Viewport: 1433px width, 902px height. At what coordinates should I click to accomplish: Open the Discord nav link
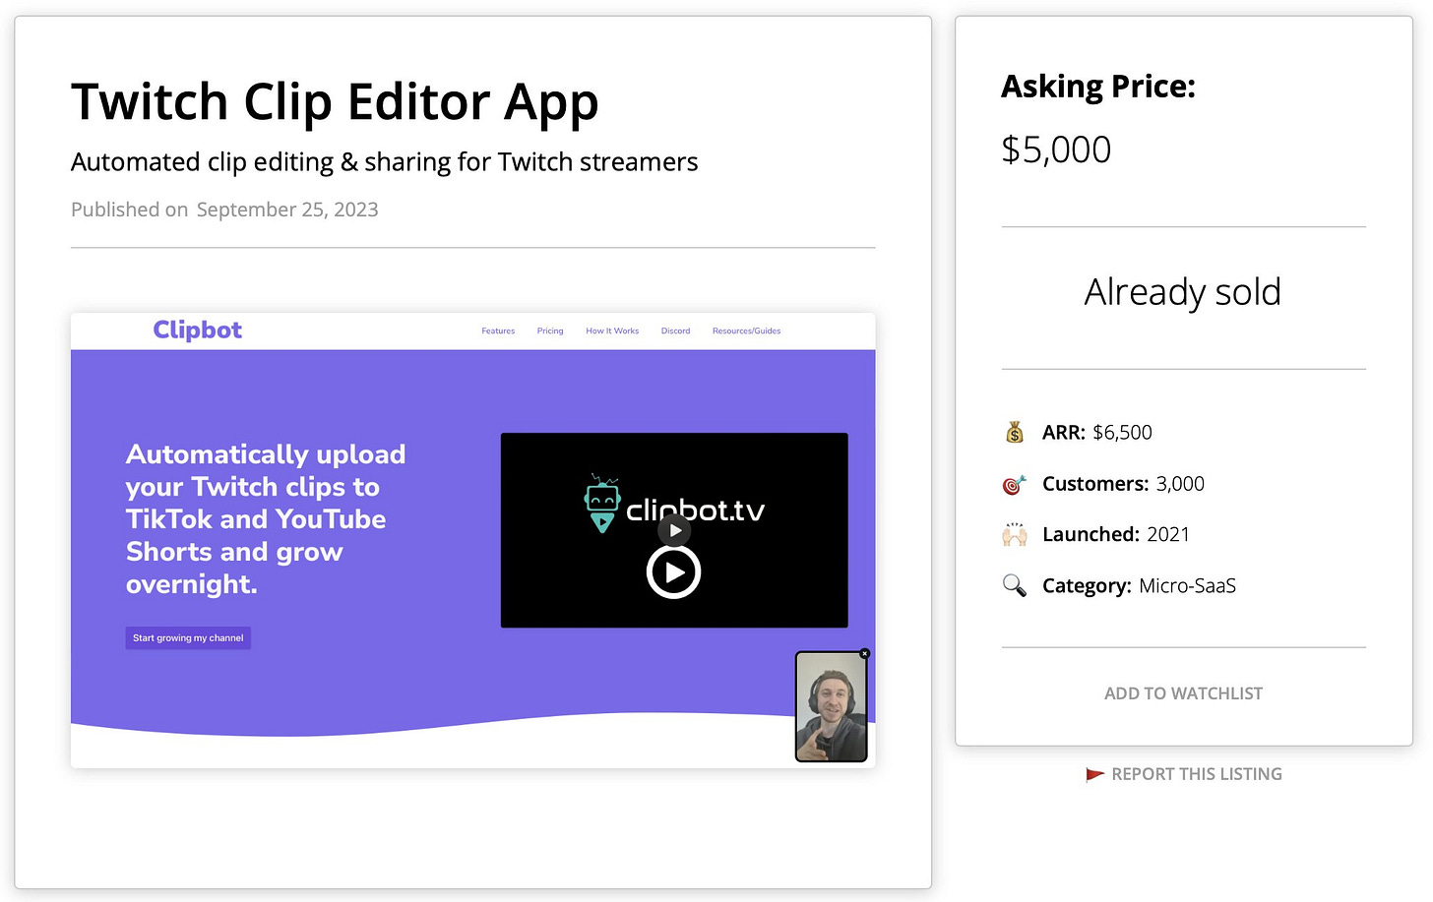click(675, 331)
